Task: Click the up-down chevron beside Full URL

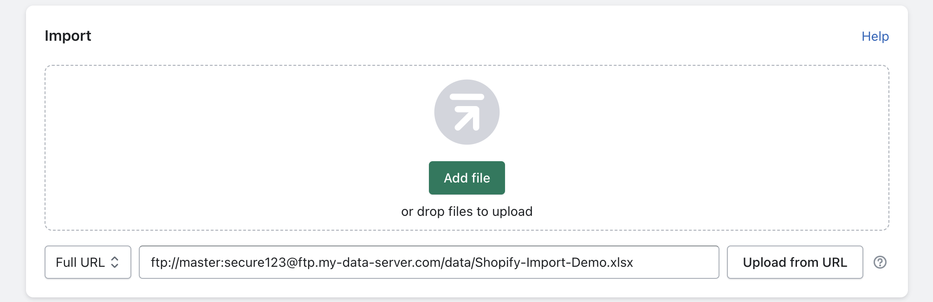Action: pyautogui.click(x=115, y=262)
